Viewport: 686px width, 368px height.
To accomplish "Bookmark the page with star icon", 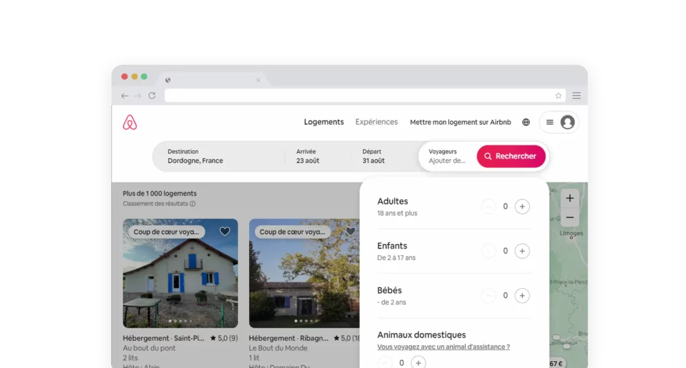I will [558, 96].
